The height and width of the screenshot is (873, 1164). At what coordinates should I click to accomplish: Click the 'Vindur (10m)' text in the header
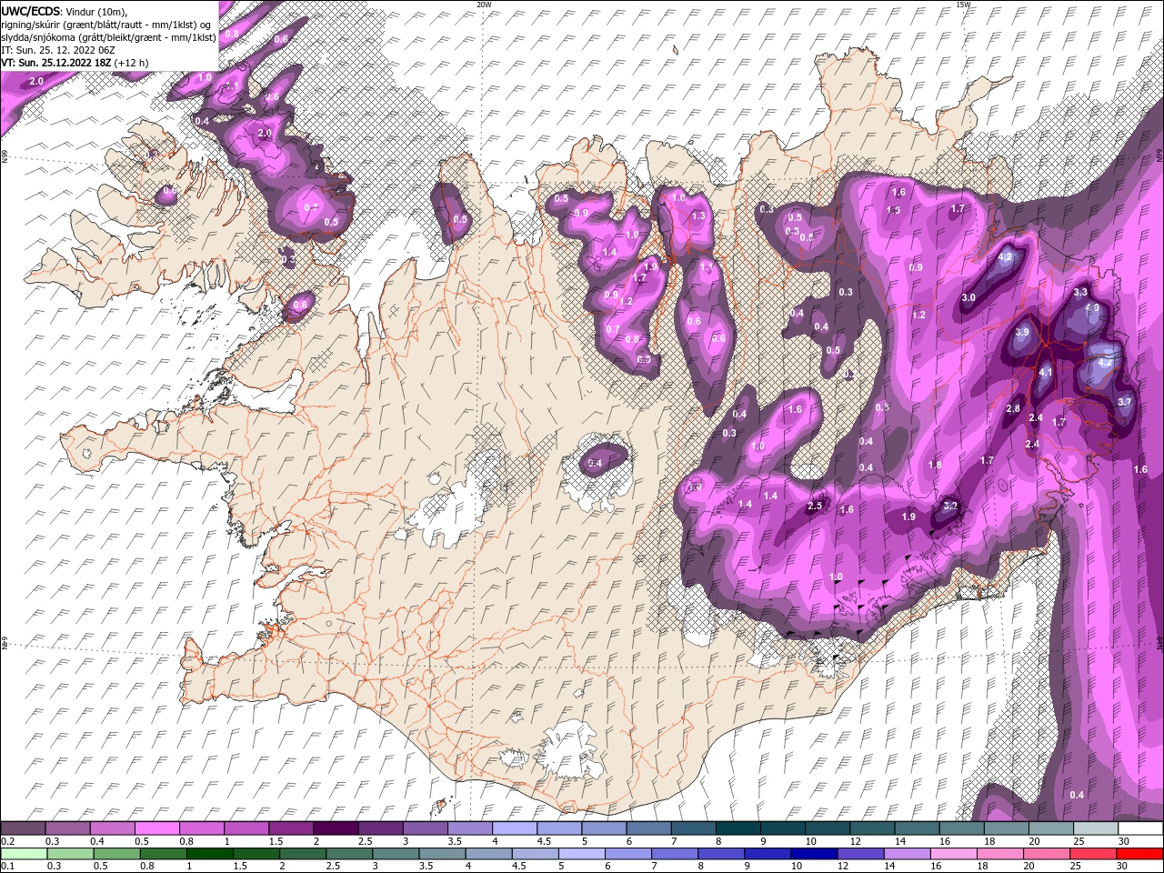click(97, 11)
